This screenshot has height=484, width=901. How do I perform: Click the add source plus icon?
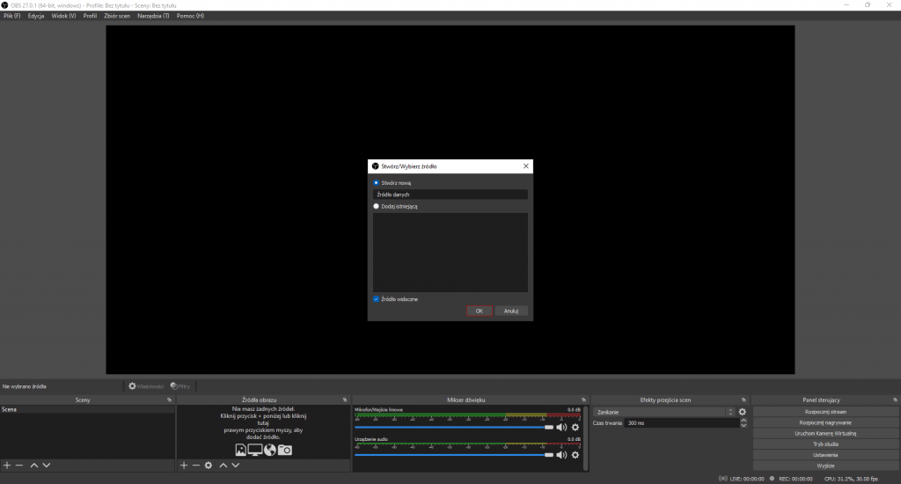[184, 465]
